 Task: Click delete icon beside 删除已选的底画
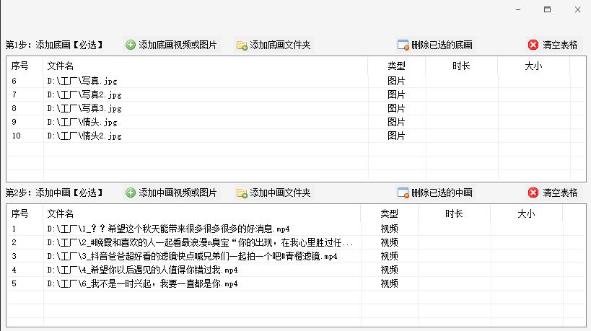[x=403, y=45]
